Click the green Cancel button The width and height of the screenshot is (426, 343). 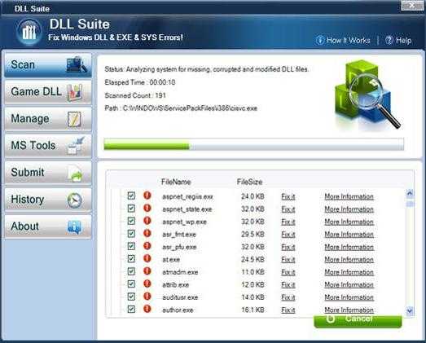pyautogui.click(x=358, y=321)
